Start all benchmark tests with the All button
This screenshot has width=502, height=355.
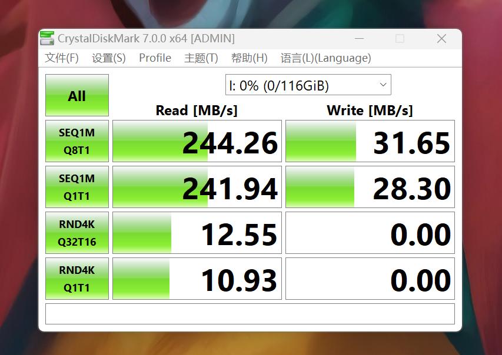click(x=77, y=95)
